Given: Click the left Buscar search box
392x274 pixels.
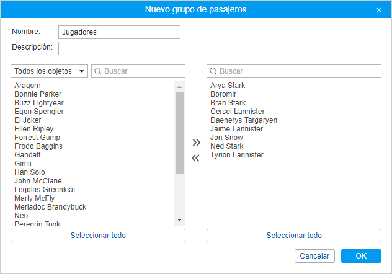Looking at the screenshot, I should click(x=143, y=71).
